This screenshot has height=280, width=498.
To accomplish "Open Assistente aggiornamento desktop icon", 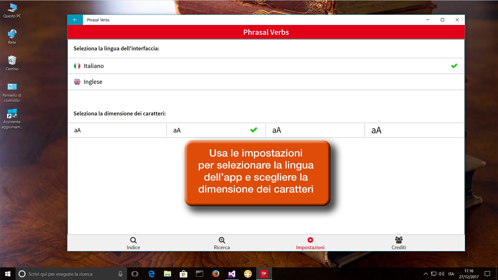I will tap(12, 119).
